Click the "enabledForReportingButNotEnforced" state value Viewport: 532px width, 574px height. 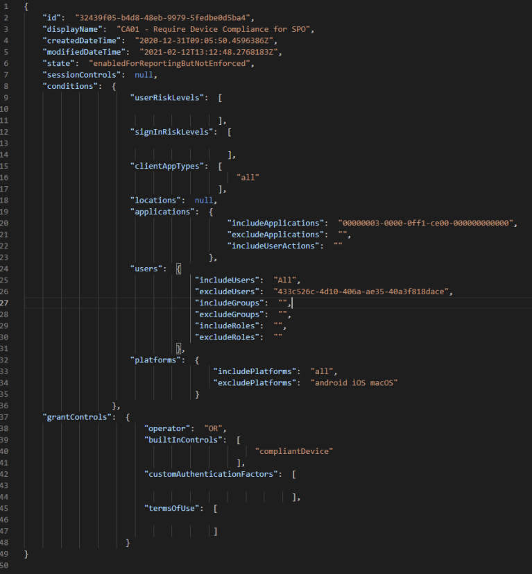coord(172,63)
